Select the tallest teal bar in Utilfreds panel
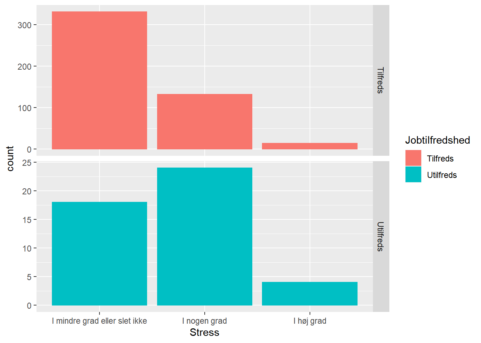481x343 pixels. pos(205,236)
